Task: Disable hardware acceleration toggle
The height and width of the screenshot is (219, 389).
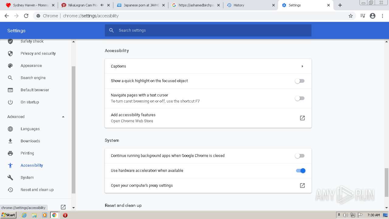Action: tap(301, 171)
